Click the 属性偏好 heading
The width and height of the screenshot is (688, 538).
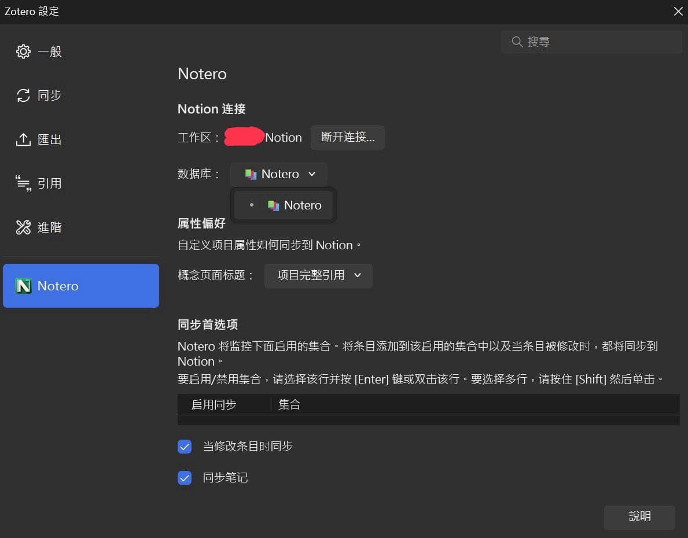click(x=201, y=223)
